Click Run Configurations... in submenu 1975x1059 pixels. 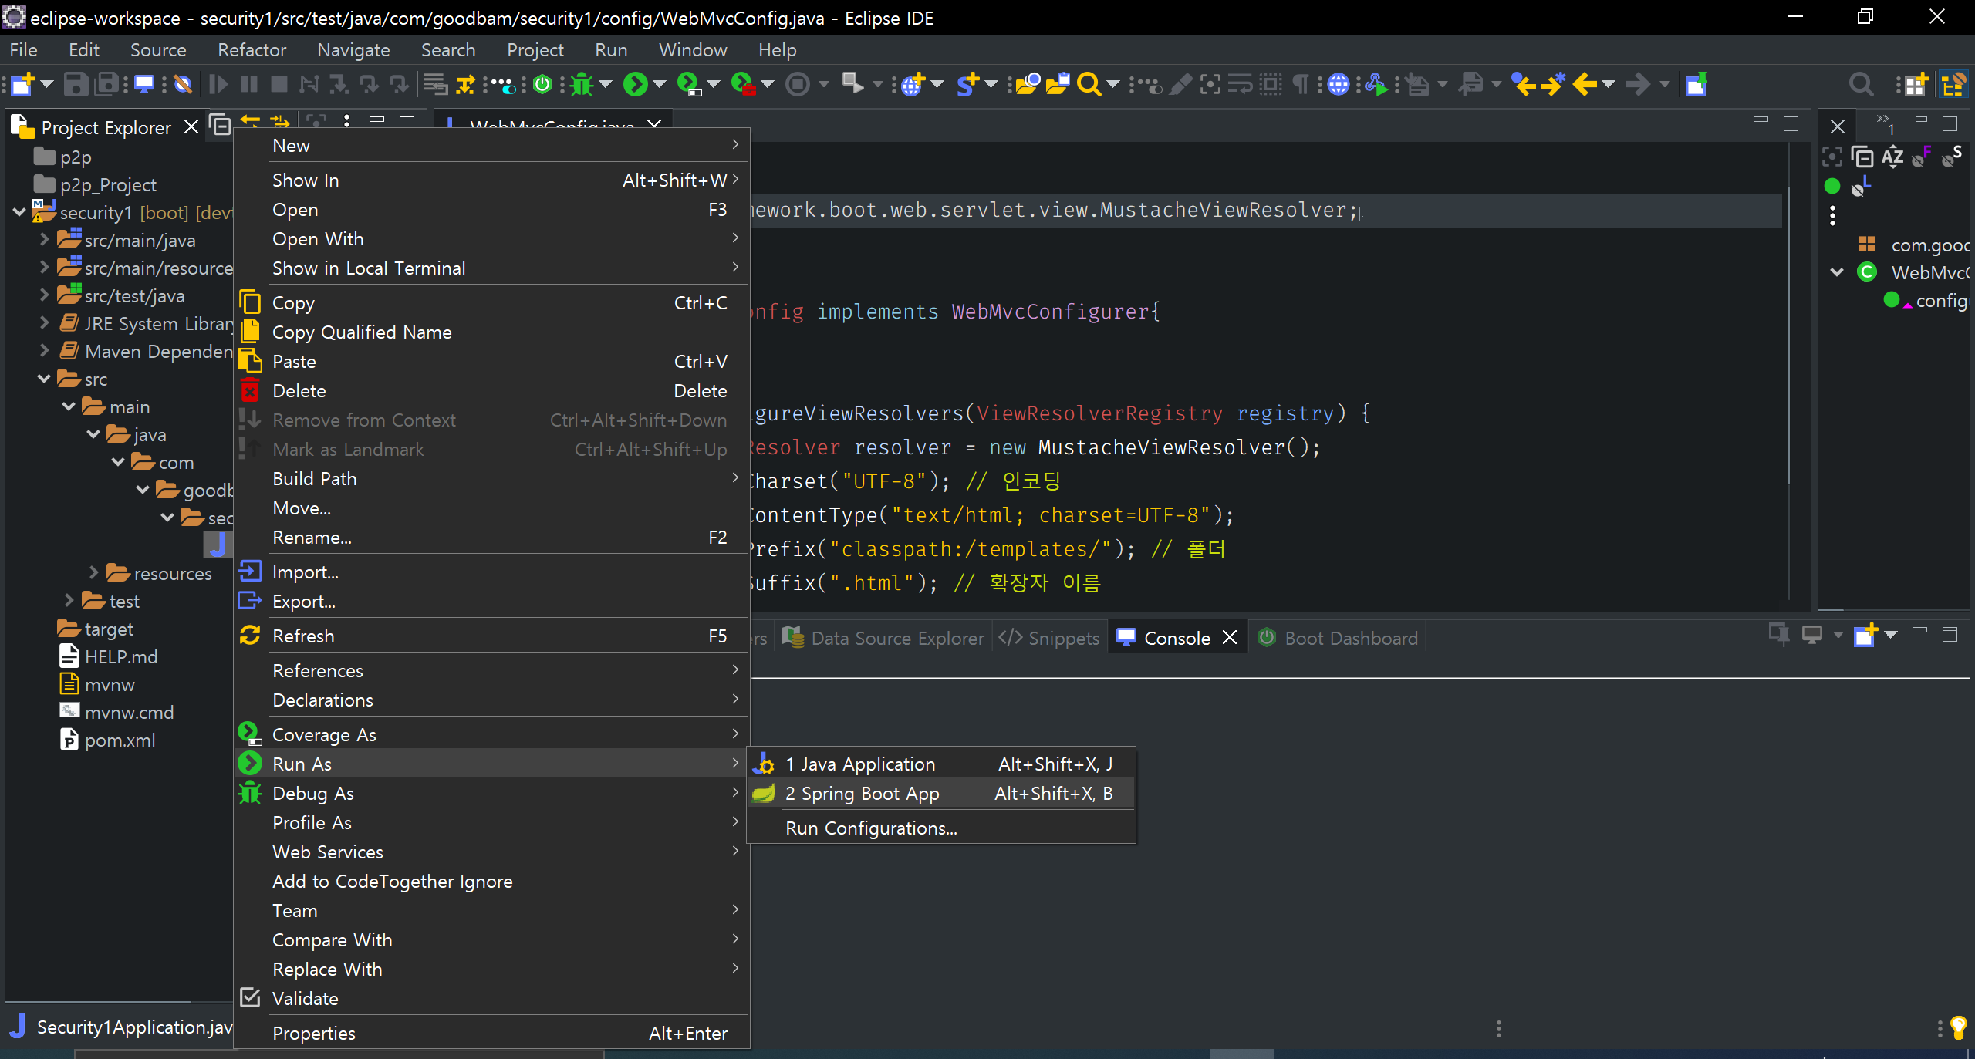(x=871, y=828)
